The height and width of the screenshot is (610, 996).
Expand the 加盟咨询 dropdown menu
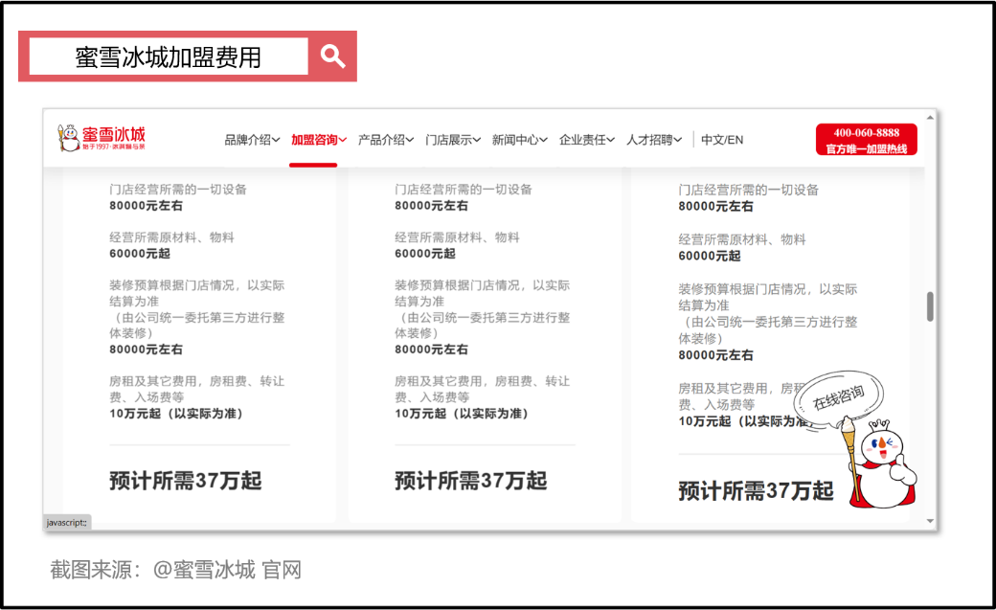point(319,140)
